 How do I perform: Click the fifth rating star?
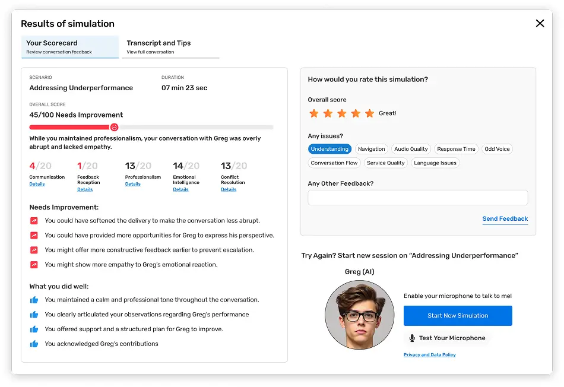[369, 113]
